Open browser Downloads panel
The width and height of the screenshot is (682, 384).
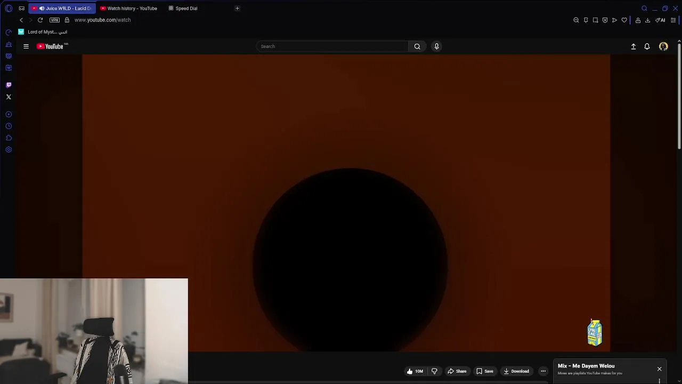click(647, 20)
